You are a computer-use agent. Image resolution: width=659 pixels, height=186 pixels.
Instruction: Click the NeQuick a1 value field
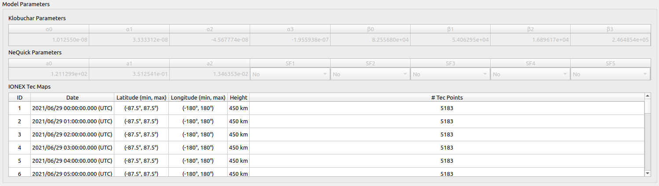pyautogui.click(x=129, y=75)
